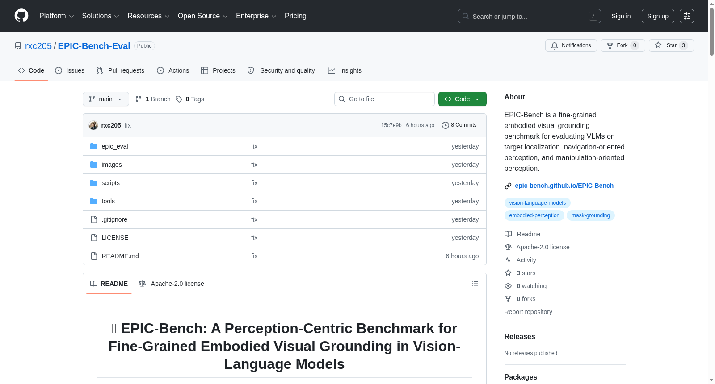This screenshot has width=715, height=384.
Task: Click the Go to file input
Action: (x=384, y=99)
